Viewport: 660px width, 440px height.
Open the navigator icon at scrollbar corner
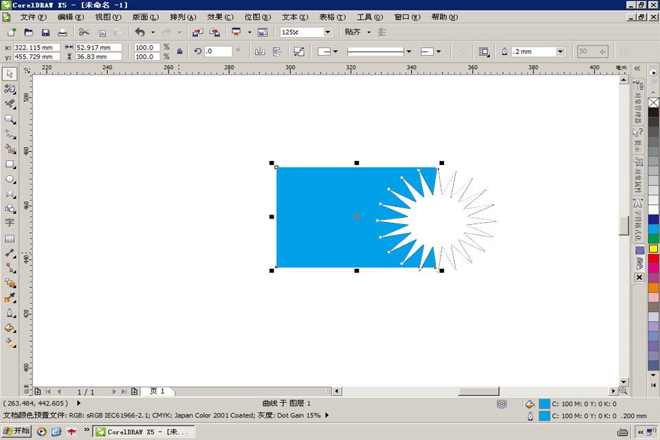[624, 391]
